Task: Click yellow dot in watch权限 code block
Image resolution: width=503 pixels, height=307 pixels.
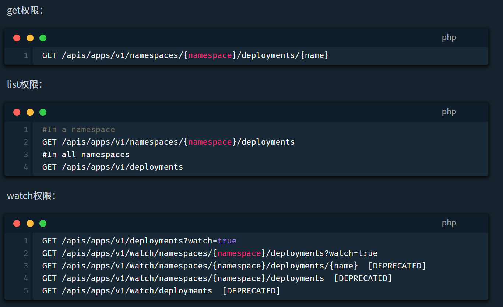Action: point(30,223)
